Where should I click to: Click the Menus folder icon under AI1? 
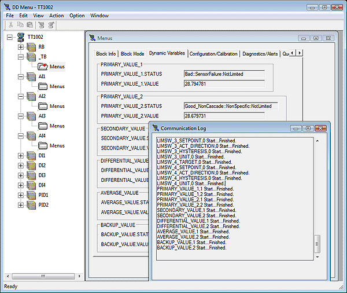coord(42,86)
